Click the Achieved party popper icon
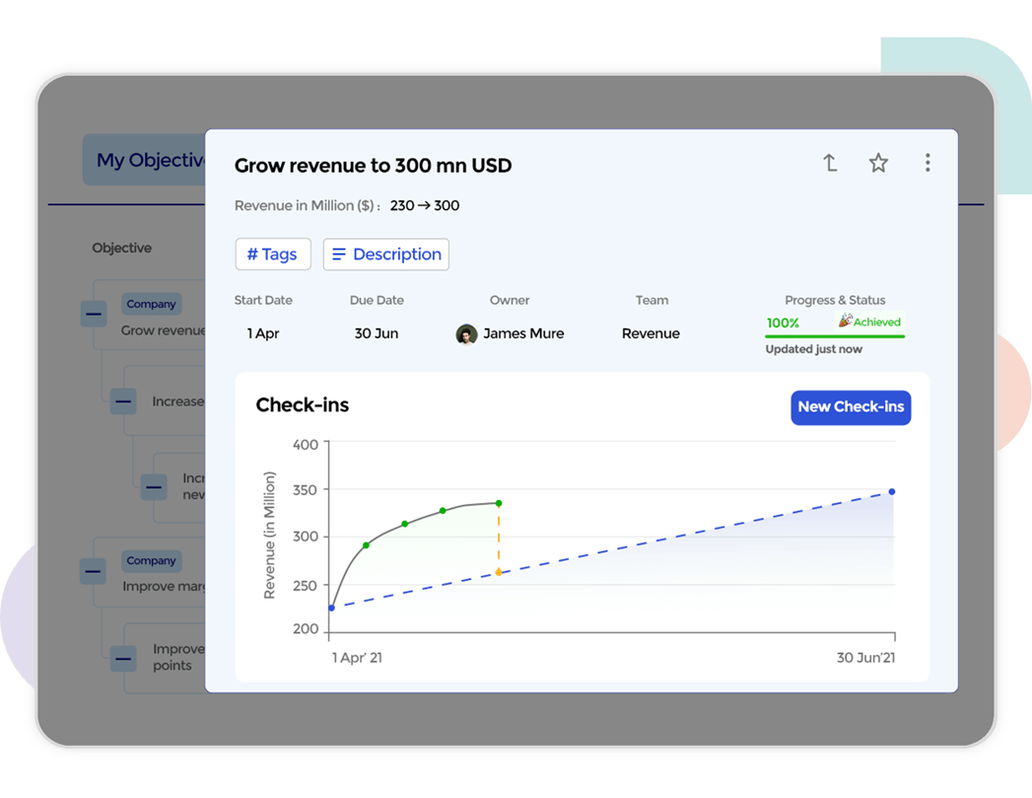Viewport: 1032px width, 798px height. click(845, 321)
